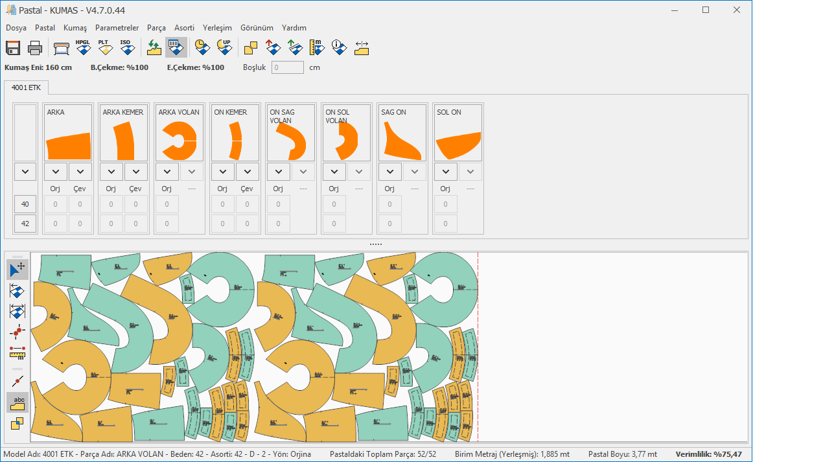Toggle the overlapping pieces display button
Screen dimensions: 823x462
point(17,424)
